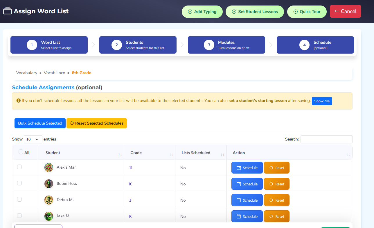Reset schedule for Alexis Mar.
The width and height of the screenshot is (374, 228).
[x=277, y=168]
